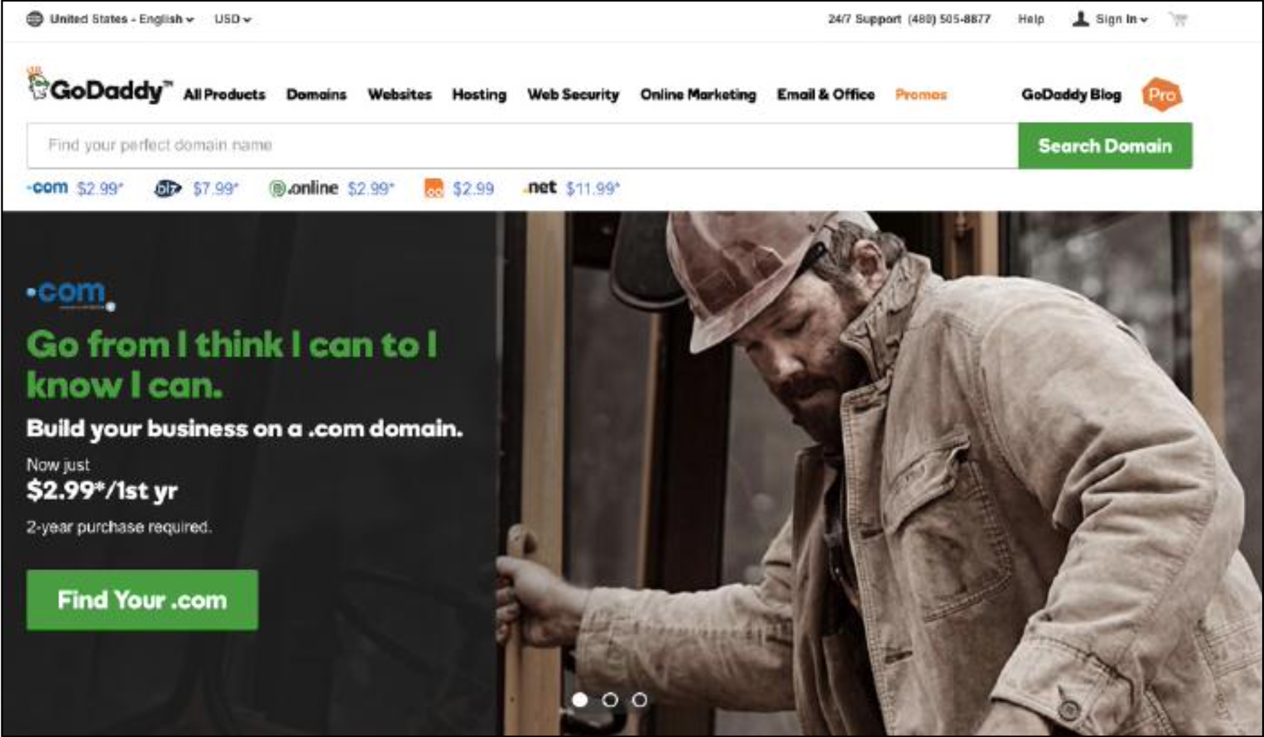Open the USD currency dropdown

[x=233, y=19]
